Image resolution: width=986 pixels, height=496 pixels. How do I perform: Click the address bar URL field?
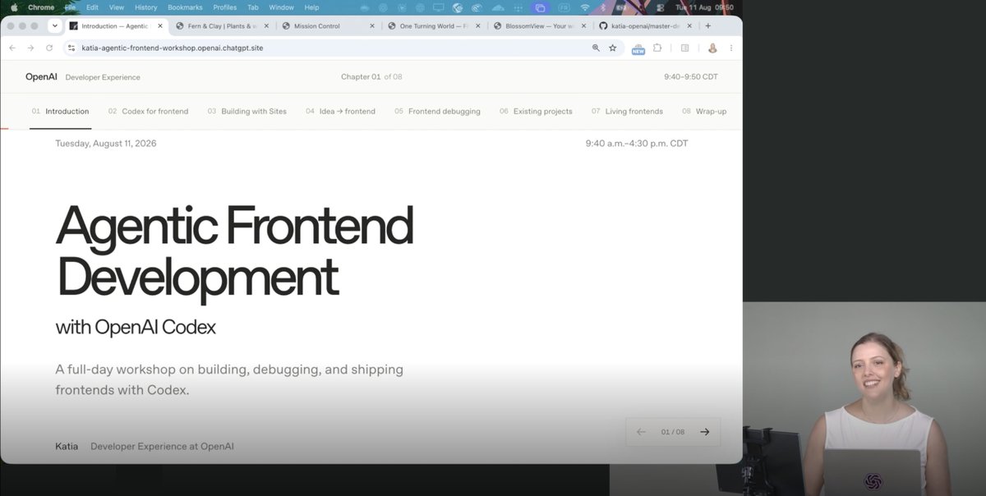tap(329, 48)
